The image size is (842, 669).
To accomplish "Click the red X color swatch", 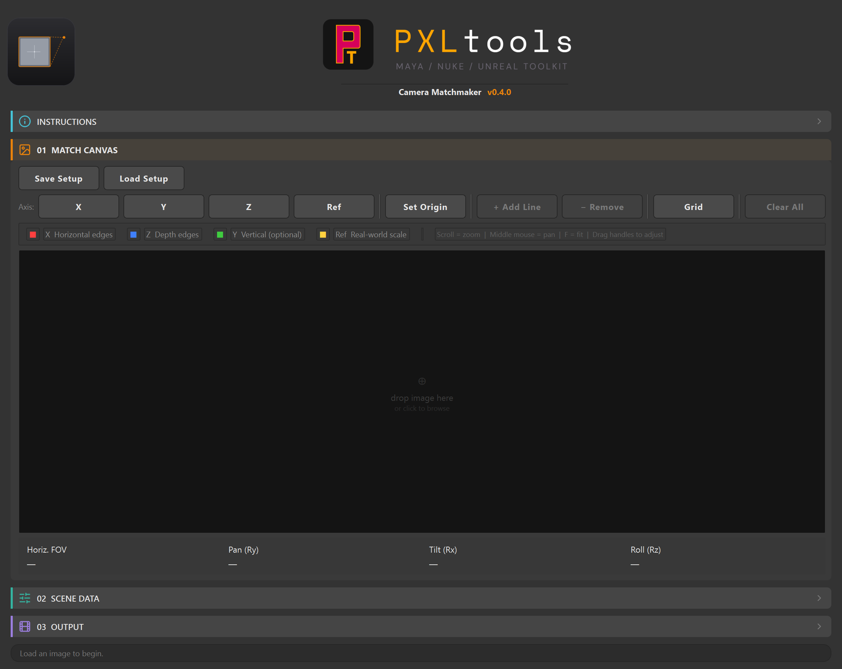I will tap(33, 234).
